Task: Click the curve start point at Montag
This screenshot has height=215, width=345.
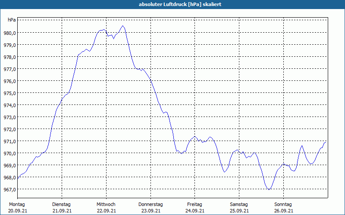Action: (18, 179)
